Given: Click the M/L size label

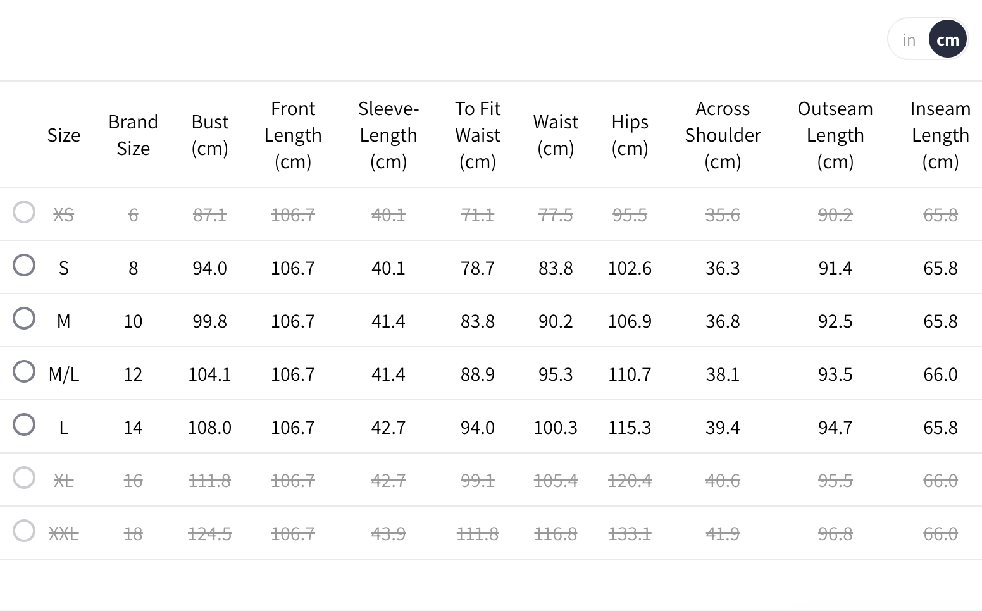Looking at the screenshot, I should 64,374.
